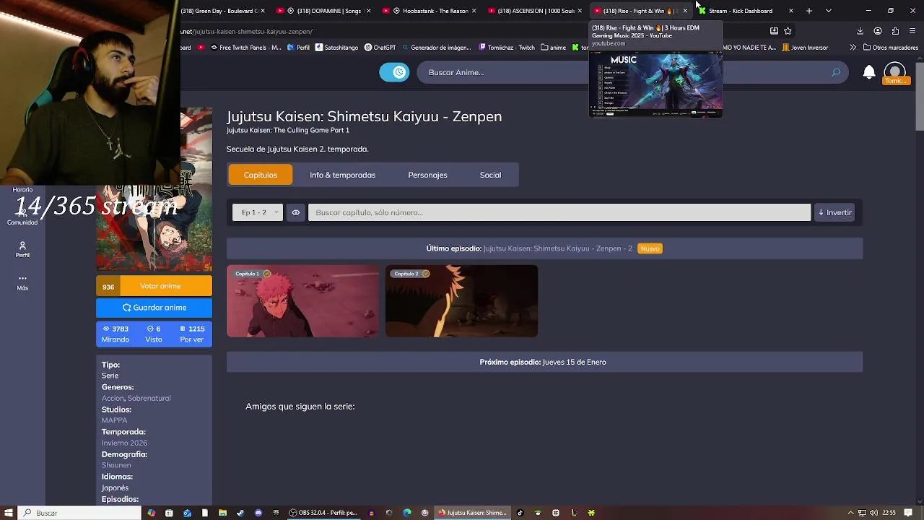Open Invierno 2026 season link

pyautogui.click(x=124, y=443)
